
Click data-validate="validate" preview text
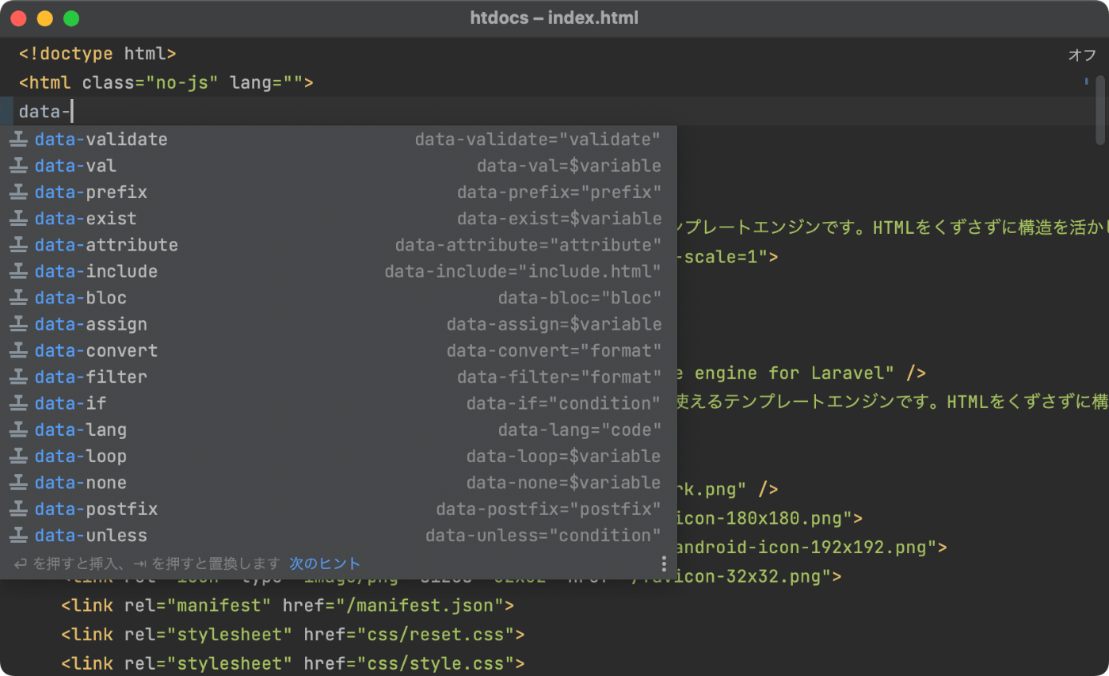[538, 139]
